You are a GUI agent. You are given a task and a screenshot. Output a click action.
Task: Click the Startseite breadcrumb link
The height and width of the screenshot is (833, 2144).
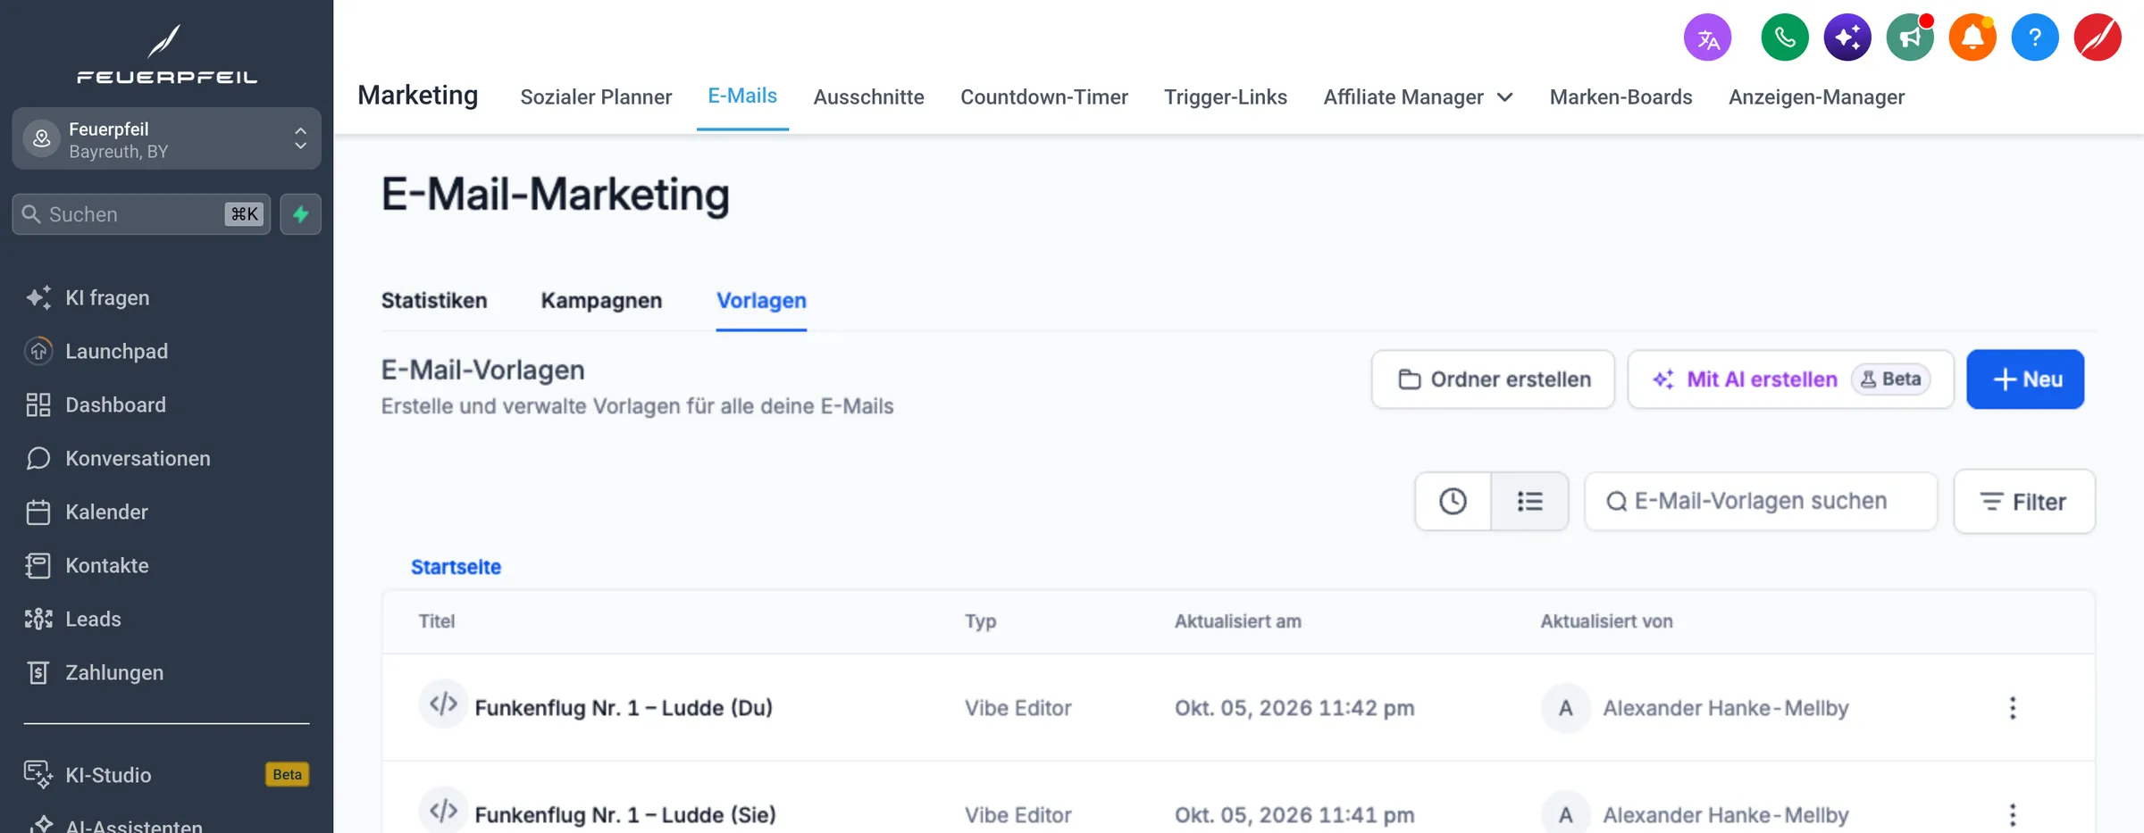[456, 567]
